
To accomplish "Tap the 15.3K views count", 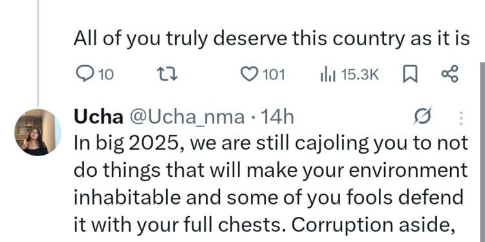I will click(x=360, y=75).
